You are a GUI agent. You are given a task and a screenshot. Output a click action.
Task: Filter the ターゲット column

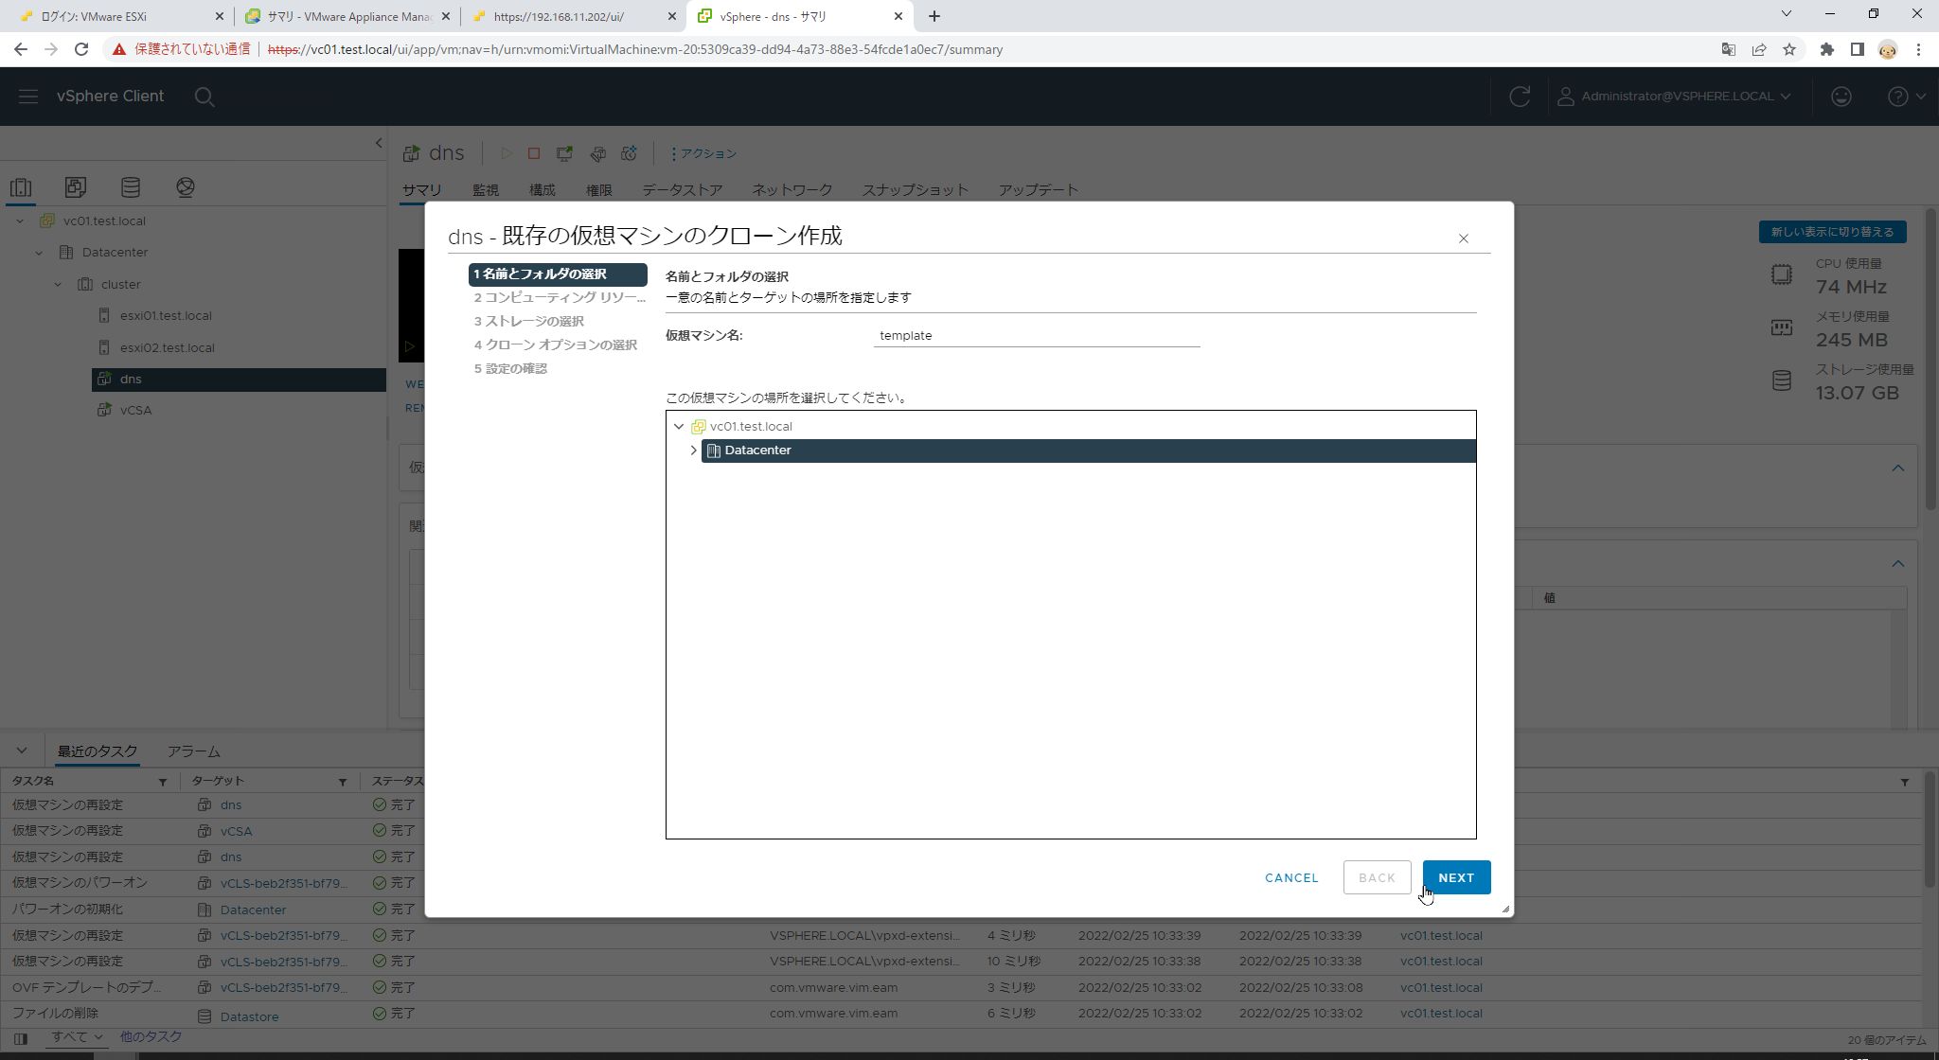pos(342,782)
